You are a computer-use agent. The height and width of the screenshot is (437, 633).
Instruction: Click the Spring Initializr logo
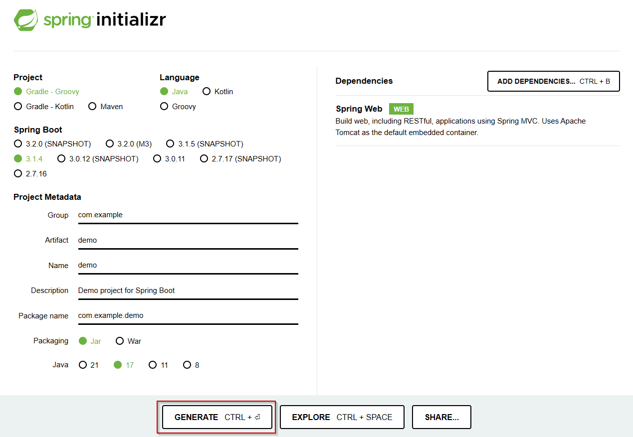click(90, 20)
